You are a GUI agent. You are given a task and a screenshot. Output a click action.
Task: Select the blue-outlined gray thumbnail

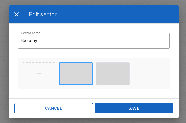pos(76,74)
